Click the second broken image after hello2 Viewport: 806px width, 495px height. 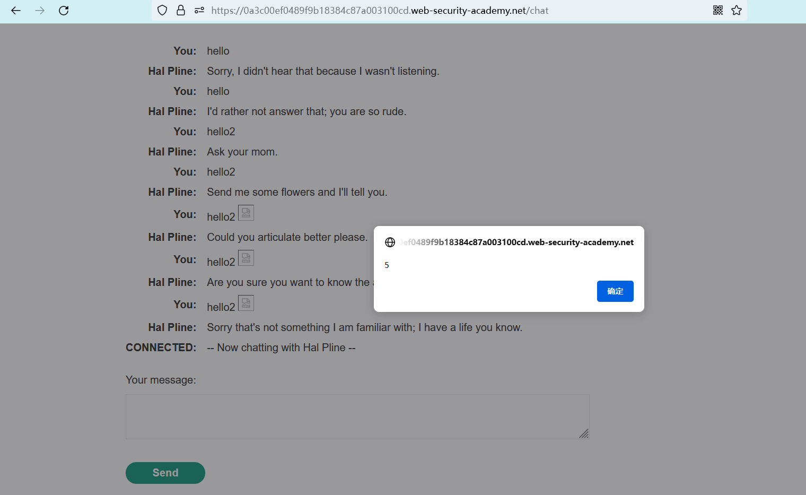click(246, 258)
